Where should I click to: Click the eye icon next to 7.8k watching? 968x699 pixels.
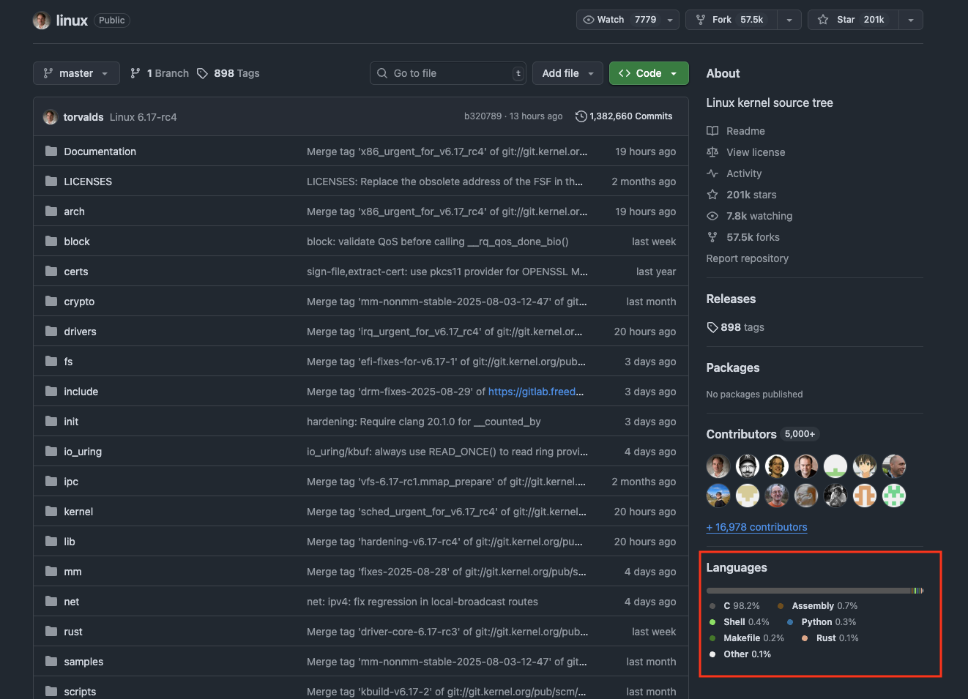712,216
